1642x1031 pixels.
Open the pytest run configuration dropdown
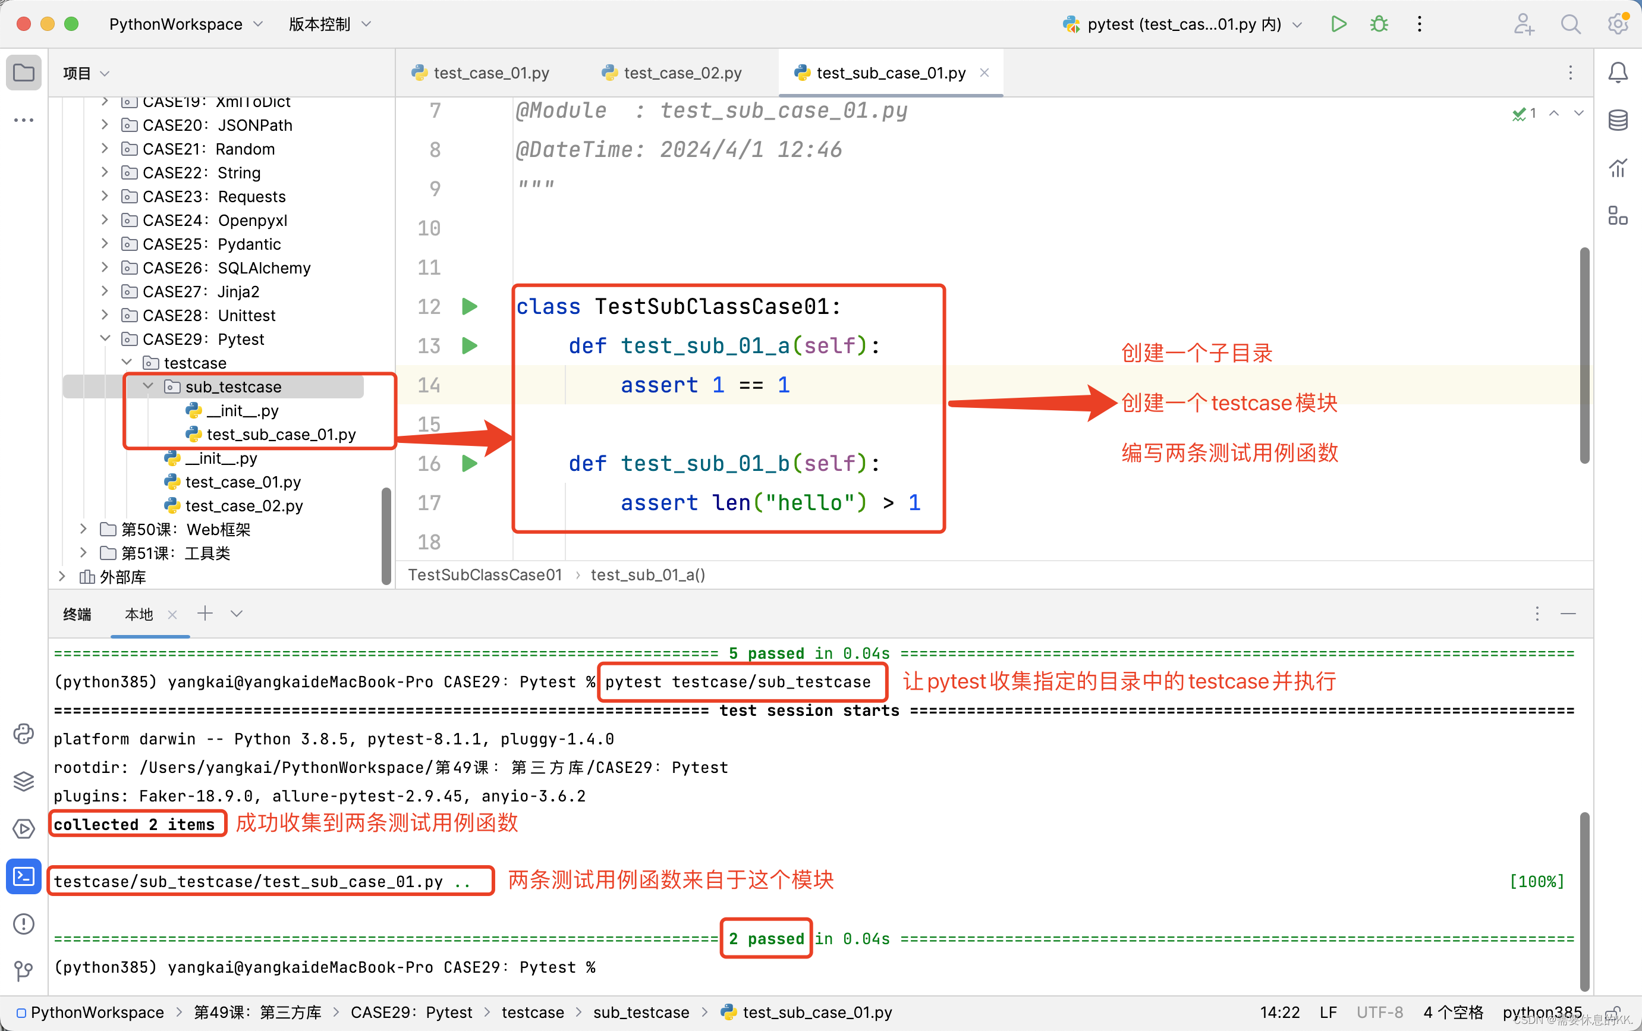click(x=1182, y=24)
